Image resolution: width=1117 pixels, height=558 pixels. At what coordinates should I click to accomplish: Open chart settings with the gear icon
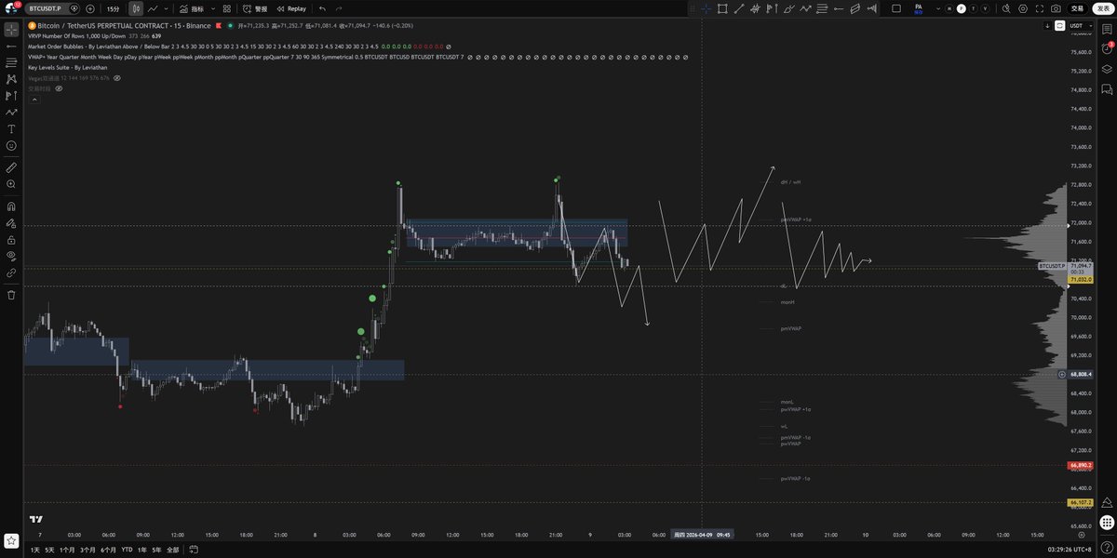(x=1021, y=8)
